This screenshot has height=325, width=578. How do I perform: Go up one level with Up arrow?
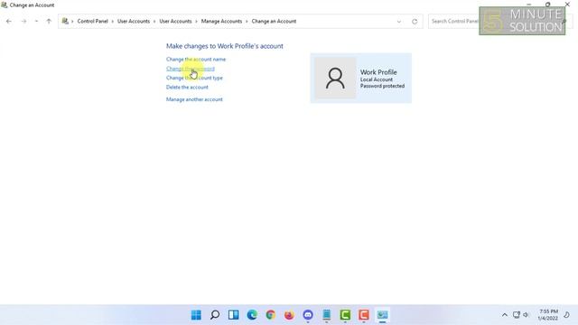pyautogui.click(x=49, y=22)
